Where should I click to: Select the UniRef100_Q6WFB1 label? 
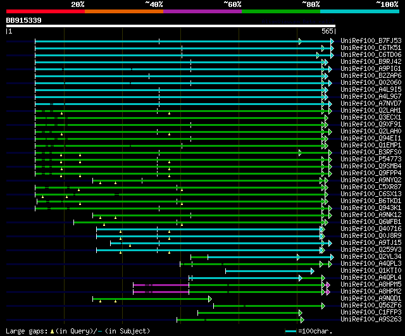tap(371, 222)
